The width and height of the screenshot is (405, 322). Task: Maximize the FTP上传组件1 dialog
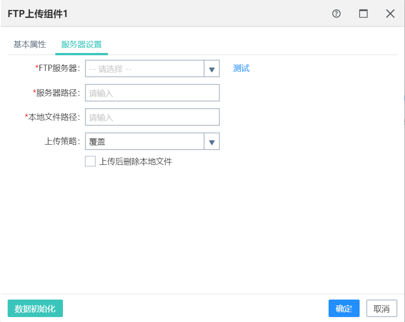(x=363, y=13)
